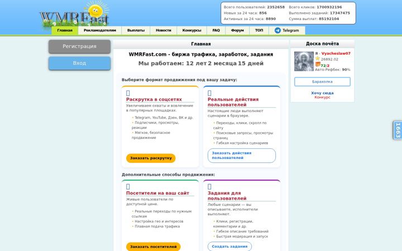The image size is (402, 251).
Task: Open Vyacheslaw07's avatar image
Action: click(304, 61)
